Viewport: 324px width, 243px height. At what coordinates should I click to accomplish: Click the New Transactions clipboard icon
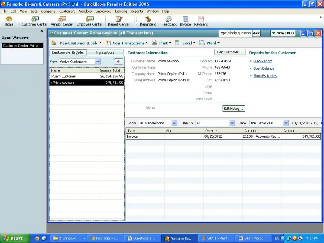coord(109,43)
